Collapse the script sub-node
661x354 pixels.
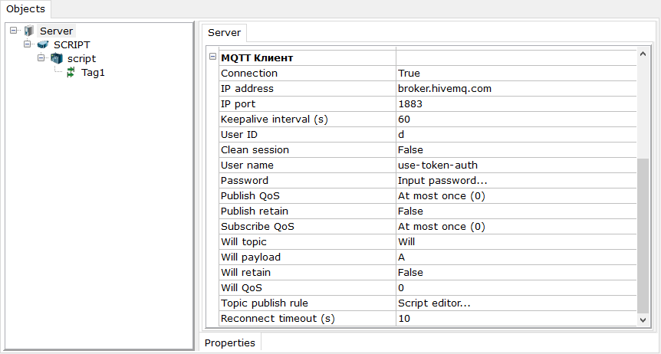click(x=41, y=57)
